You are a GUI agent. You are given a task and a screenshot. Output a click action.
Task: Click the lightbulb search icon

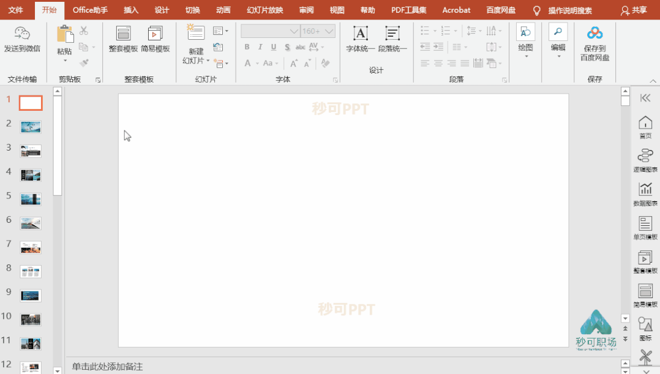pyautogui.click(x=537, y=10)
